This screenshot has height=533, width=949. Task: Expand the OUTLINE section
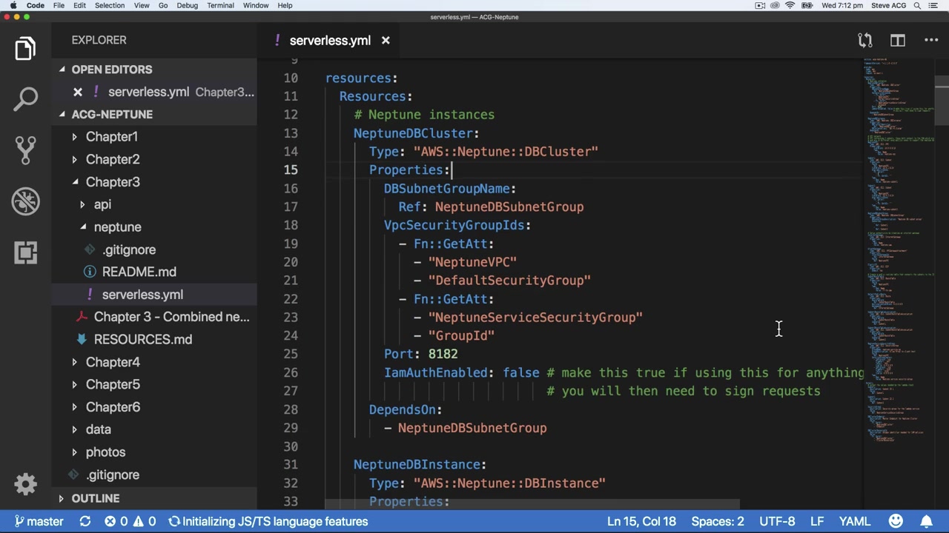pos(95,498)
